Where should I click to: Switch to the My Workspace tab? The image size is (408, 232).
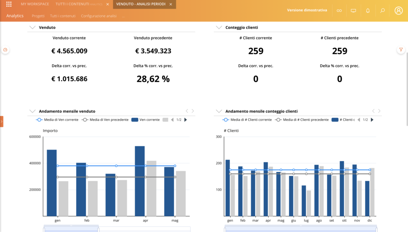coord(35,4)
